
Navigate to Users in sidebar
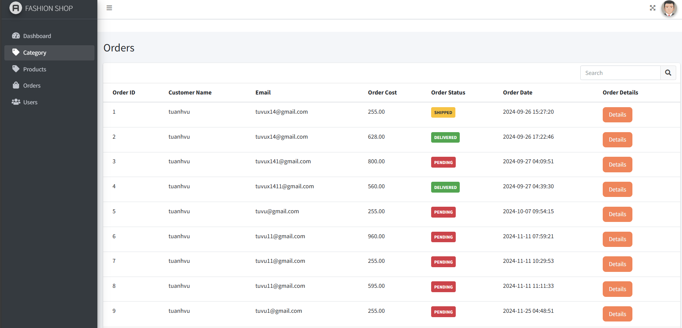pyautogui.click(x=49, y=102)
